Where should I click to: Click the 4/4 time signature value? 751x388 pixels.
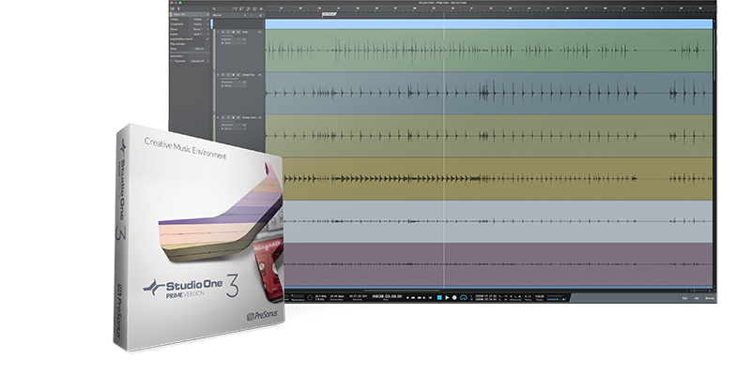click(528, 296)
